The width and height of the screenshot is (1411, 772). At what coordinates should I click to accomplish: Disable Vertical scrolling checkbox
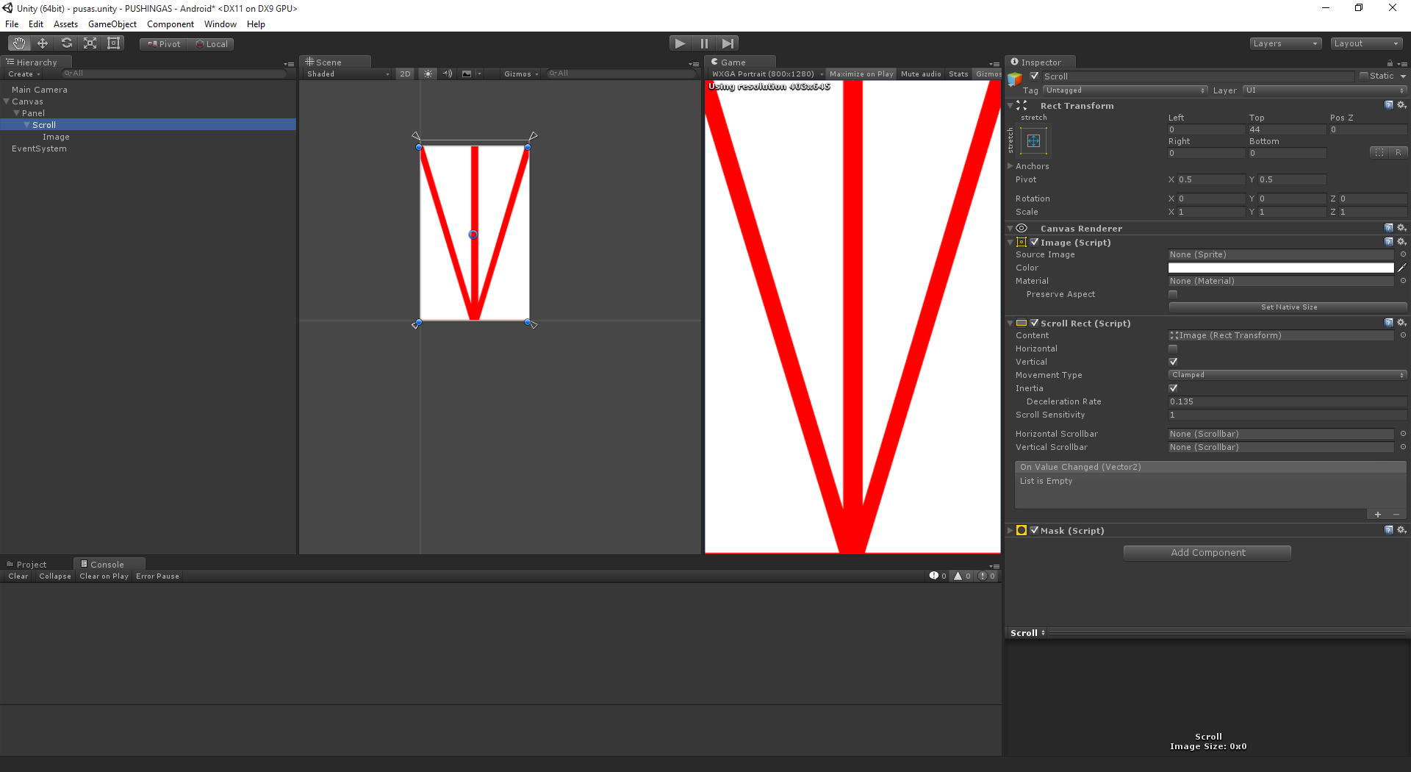click(1173, 362)
